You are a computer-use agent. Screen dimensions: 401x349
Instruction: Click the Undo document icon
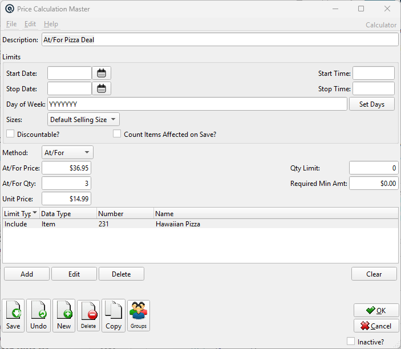(x=38, y=315)
